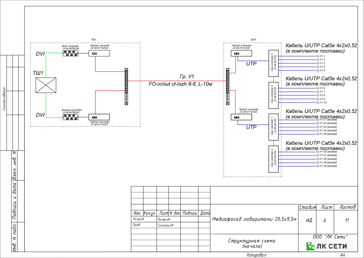Click the Поляков name in title block
The width and height of the screenshot is (364, 258).
point(164,220)
